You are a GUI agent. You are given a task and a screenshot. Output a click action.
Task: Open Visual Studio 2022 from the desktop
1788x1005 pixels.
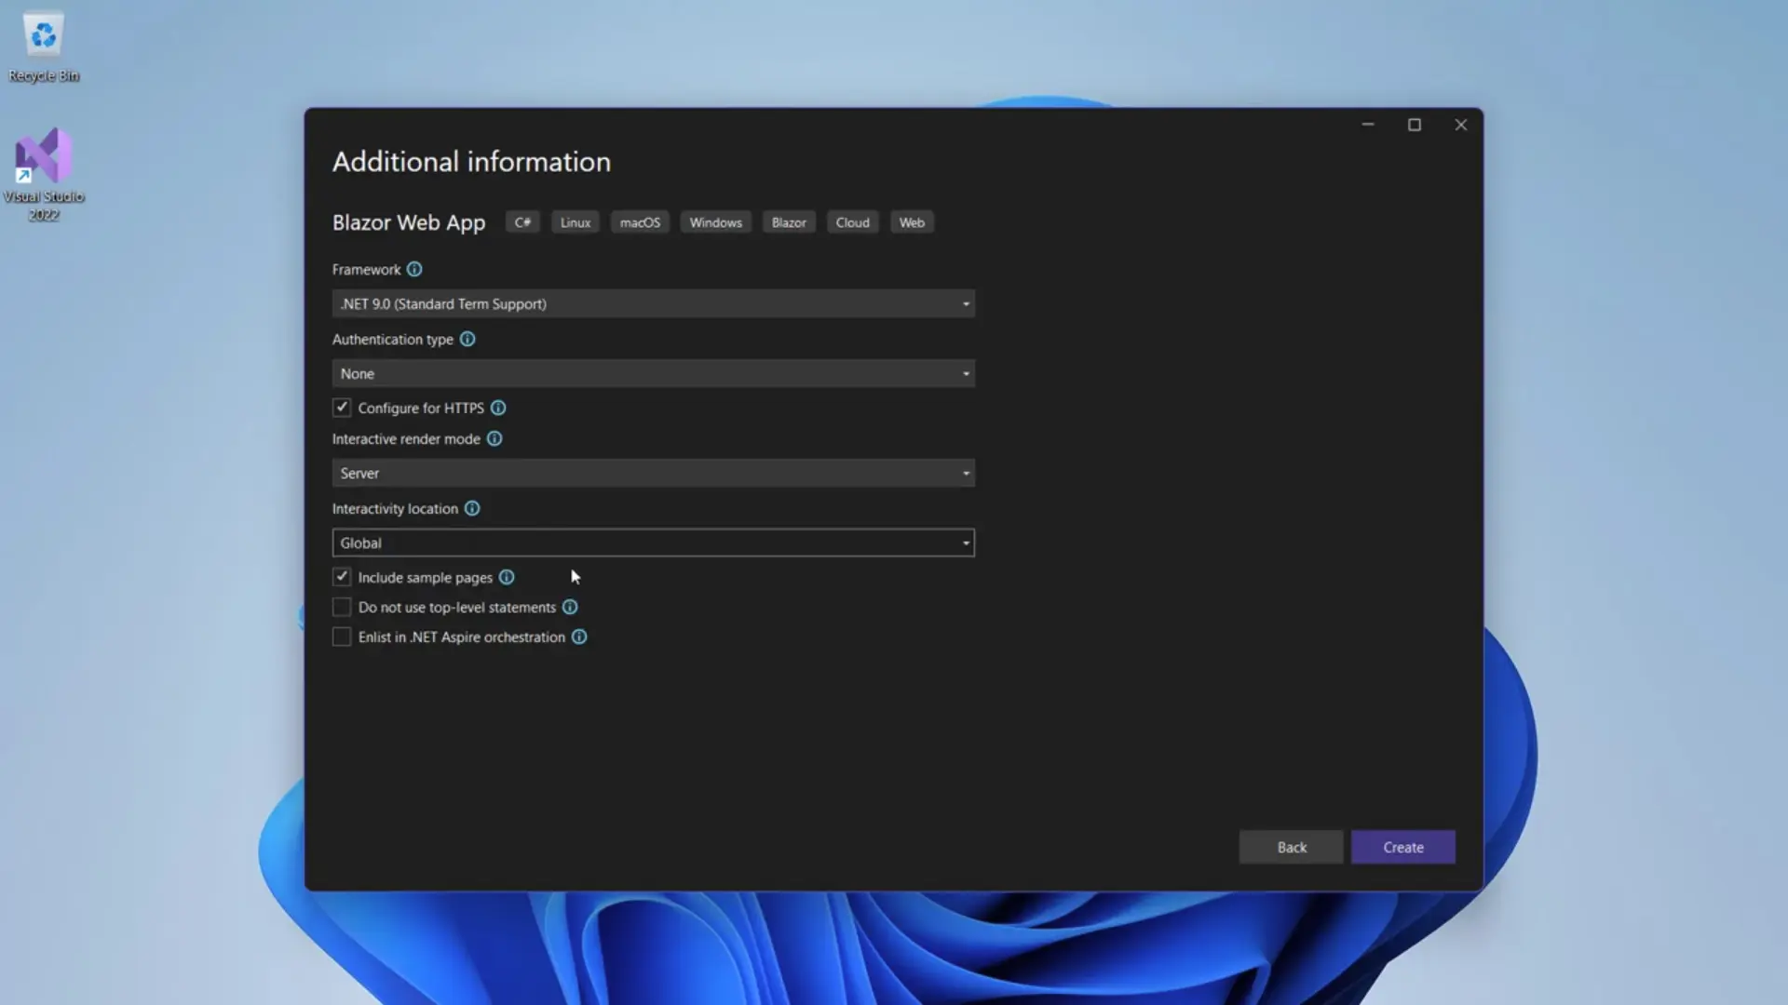(44, 156)
